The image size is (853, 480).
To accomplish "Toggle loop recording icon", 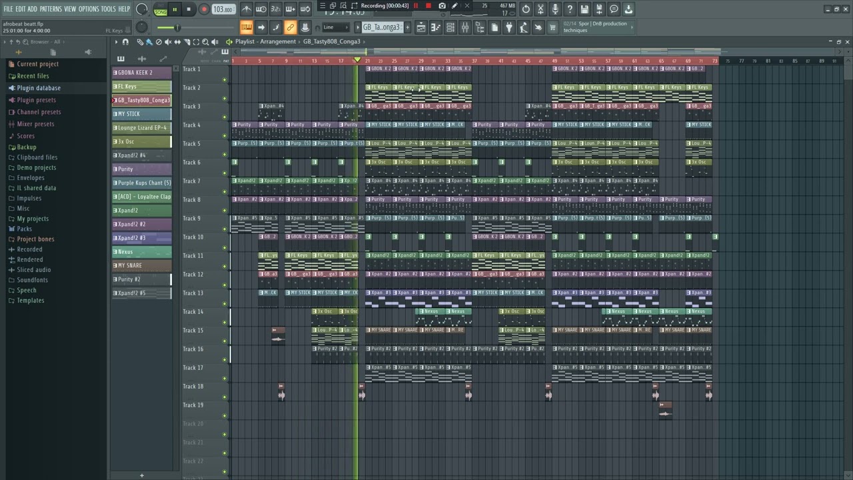I will pos(305,9).
